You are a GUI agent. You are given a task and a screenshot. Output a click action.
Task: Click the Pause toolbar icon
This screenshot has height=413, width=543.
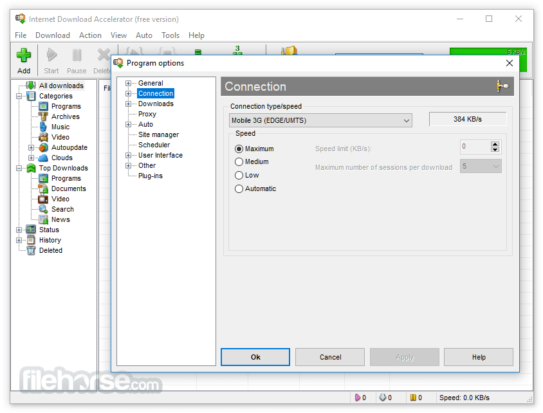[x=77, y=55]
